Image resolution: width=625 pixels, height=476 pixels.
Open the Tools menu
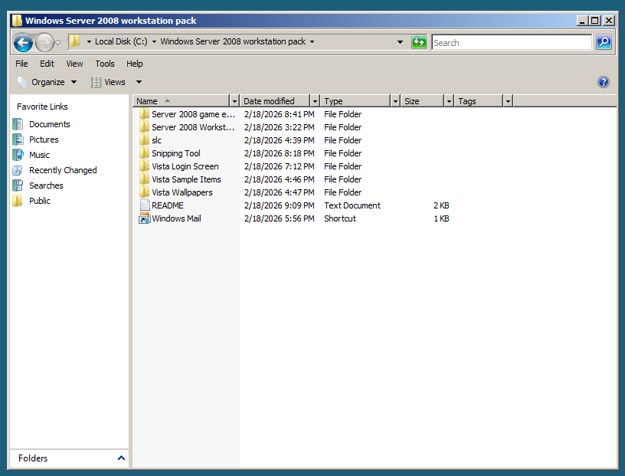[x=105, y=64]
